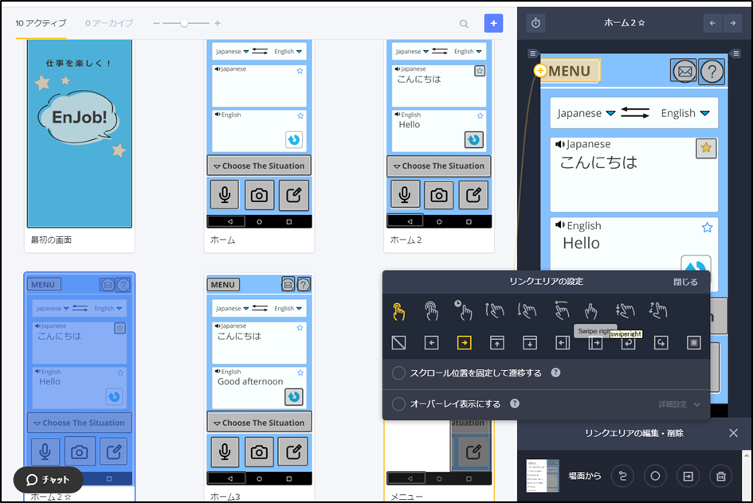Increase thumbnail size with plus sign
This screenshot has height=503, width=753.
[218, 23]
